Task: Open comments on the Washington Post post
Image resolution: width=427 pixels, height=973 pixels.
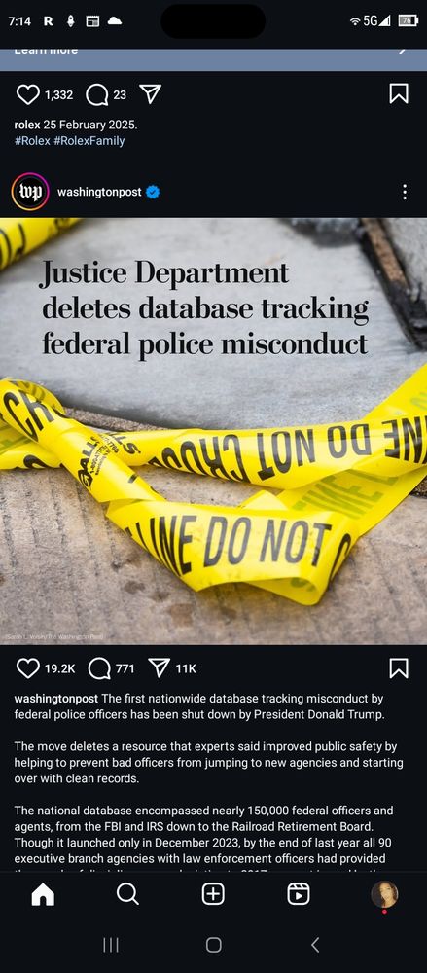Action: point(98,668)
